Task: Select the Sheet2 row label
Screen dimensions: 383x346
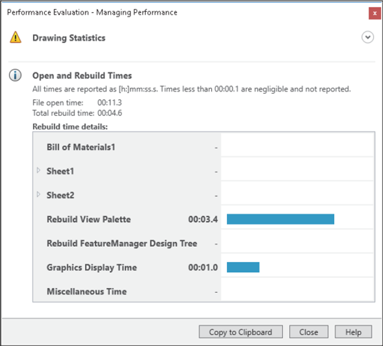Action: 60,195
